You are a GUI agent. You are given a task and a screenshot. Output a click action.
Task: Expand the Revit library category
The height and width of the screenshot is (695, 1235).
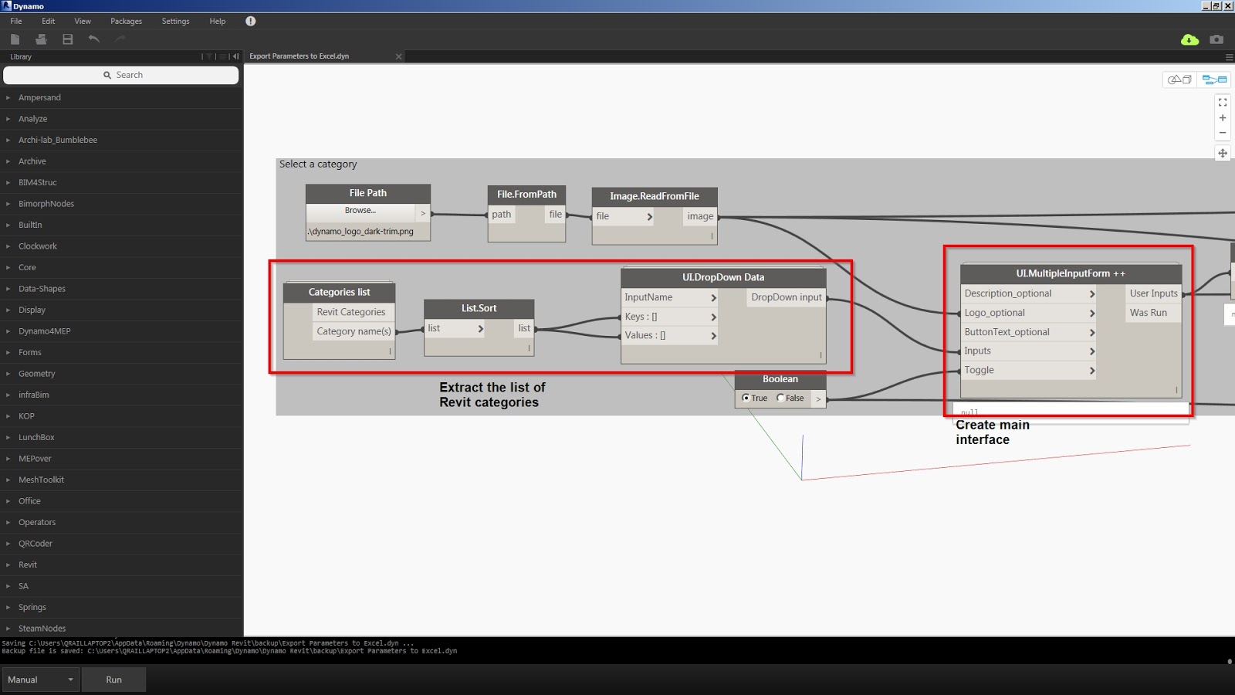28,564
